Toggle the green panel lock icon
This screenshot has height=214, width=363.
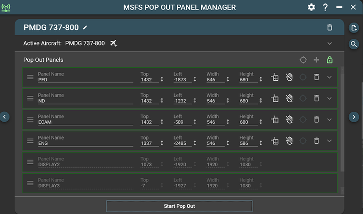click(x=330, y=60)
